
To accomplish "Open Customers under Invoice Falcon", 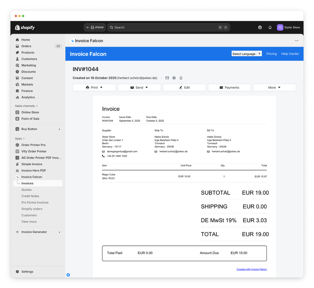I will [29, 215].
